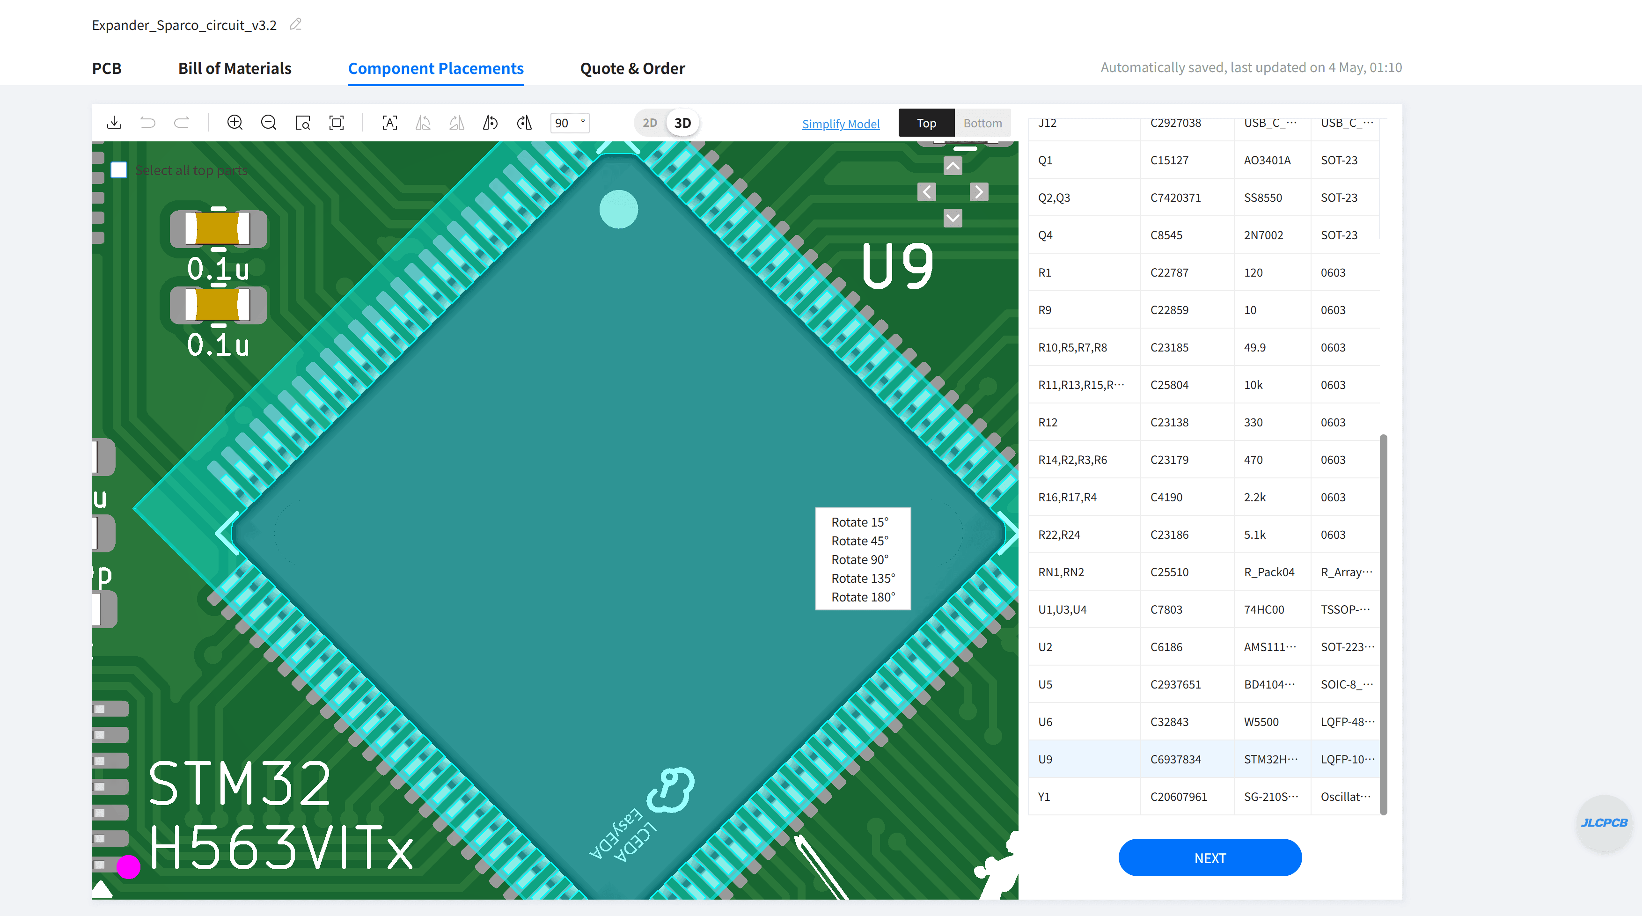The height and width of the screenshot is (916, 1642).
Task: Select the Y1 row in parts list
Action: click(x=1203, y=797)
